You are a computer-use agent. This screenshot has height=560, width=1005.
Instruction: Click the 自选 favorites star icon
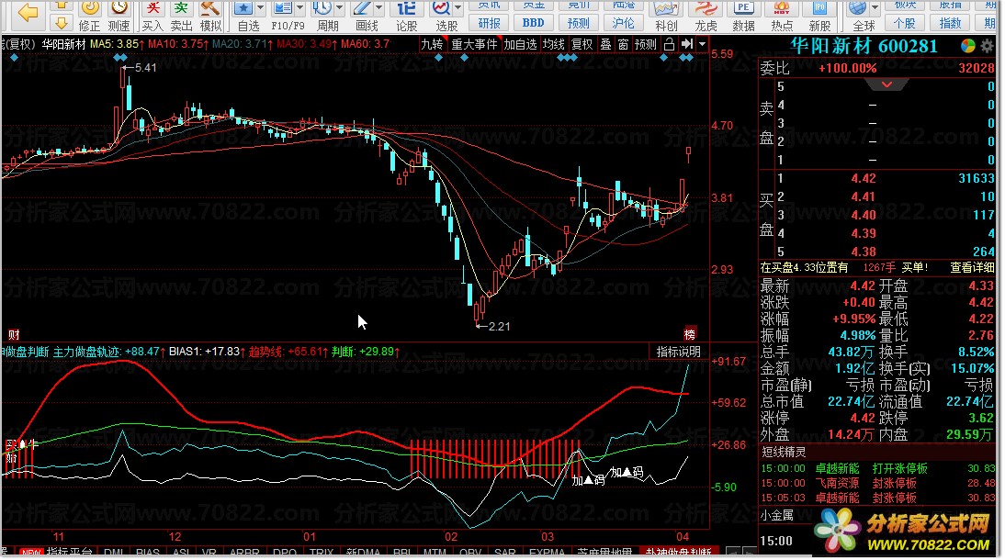click(x=243, y=9)
